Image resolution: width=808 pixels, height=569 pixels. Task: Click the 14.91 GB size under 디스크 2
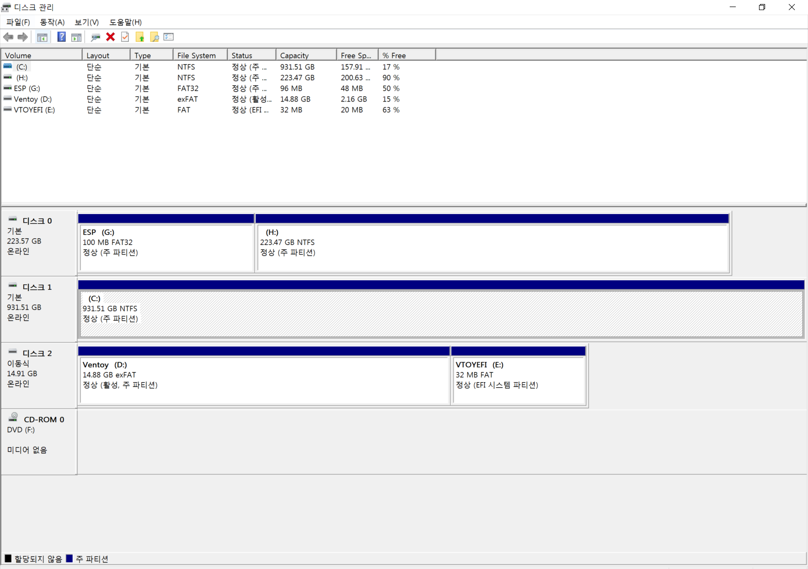click(22, 374)
